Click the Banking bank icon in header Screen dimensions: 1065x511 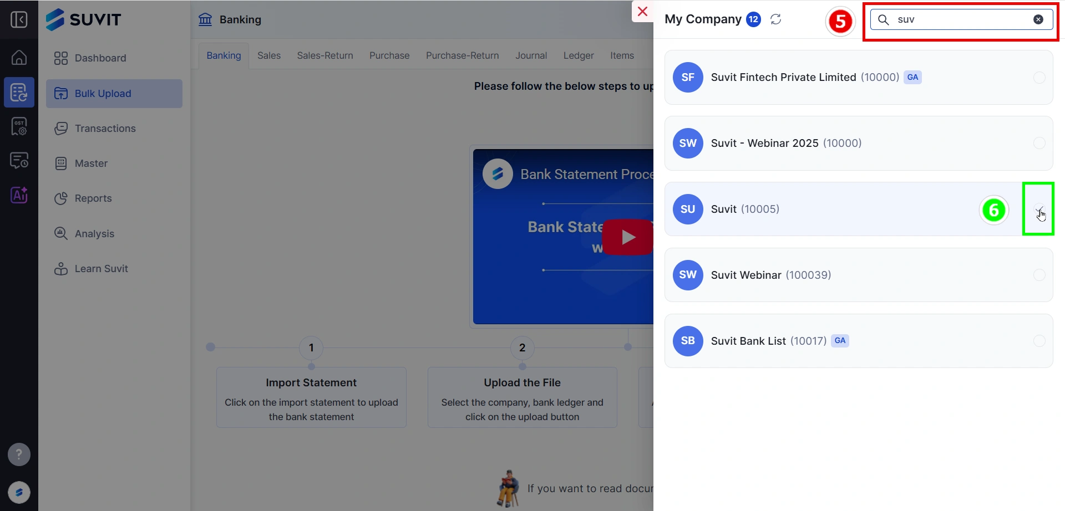(x=205, y=19)
